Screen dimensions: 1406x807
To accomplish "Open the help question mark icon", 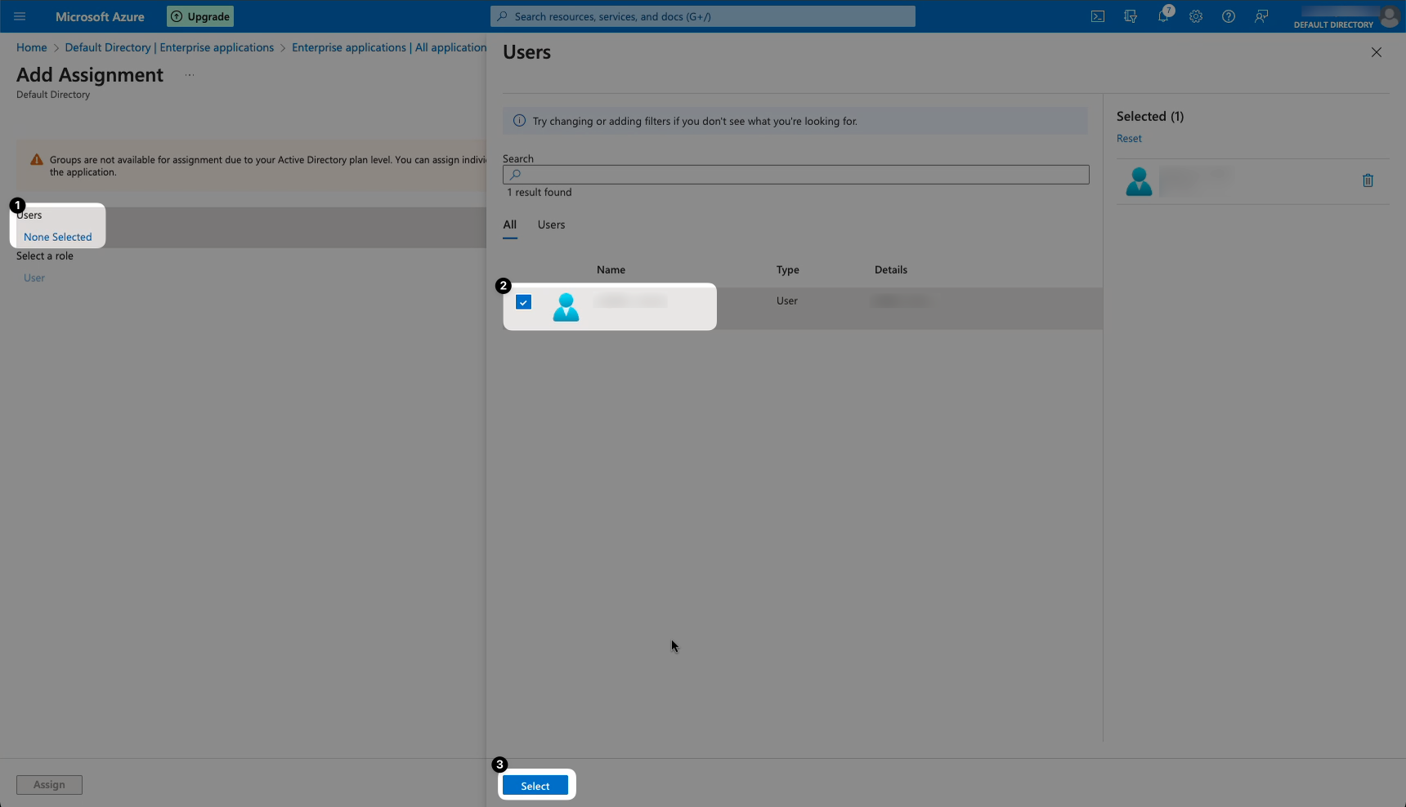I will pos(1229,16).
